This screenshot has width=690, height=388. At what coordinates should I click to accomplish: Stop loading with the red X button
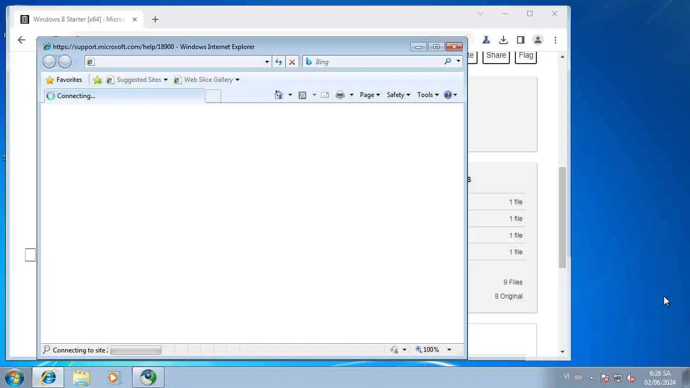(x=292, y=61)
